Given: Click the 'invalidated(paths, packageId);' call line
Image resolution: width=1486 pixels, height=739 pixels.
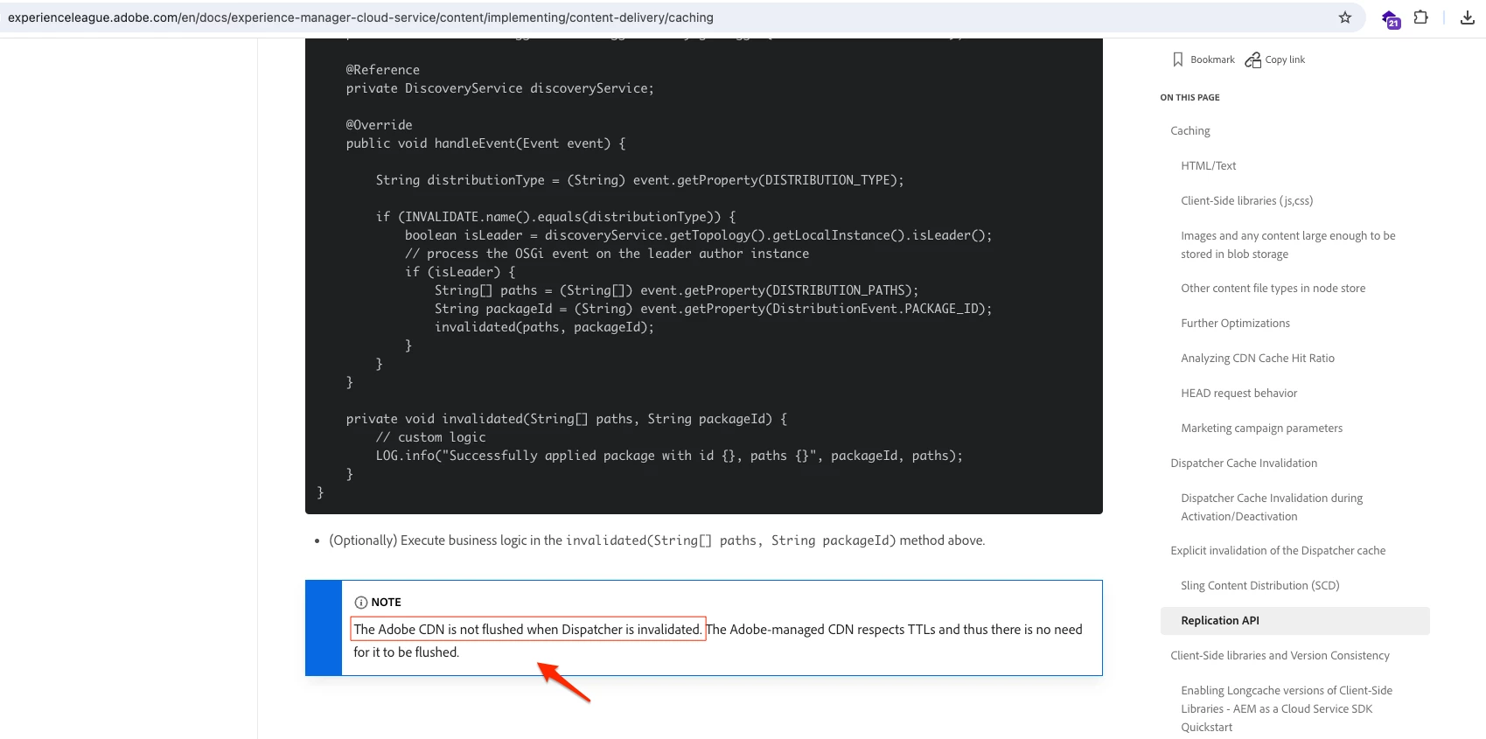Looking at the screenshot, I should tap(544, 327).
